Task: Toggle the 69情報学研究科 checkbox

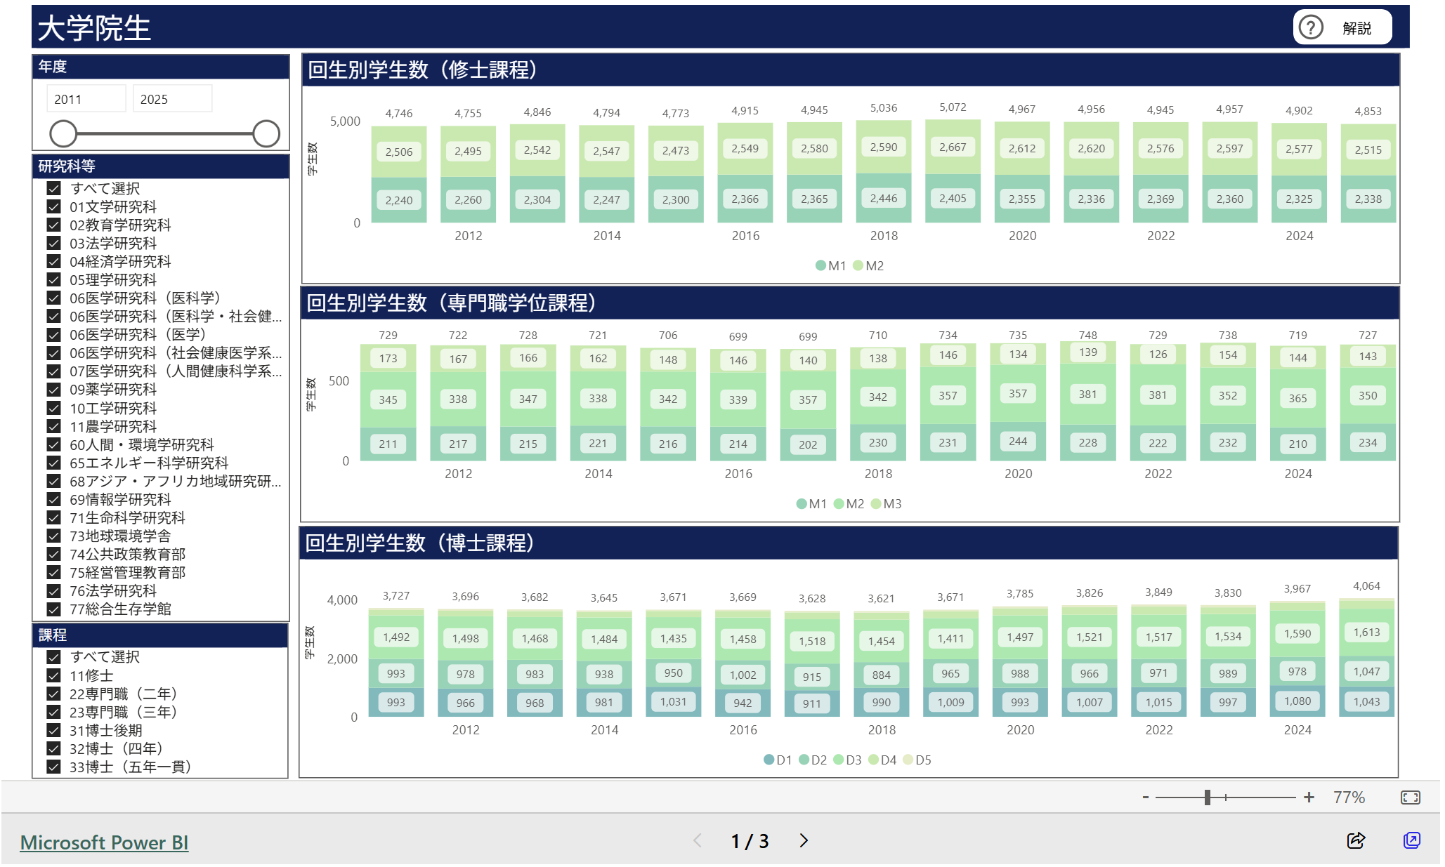Action: (53, 499)
